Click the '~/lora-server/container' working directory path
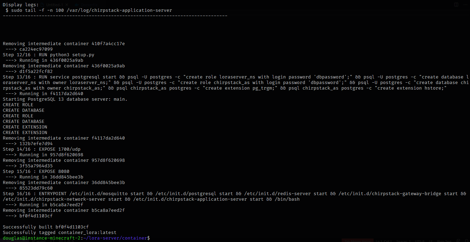 [x=115, y=238]
